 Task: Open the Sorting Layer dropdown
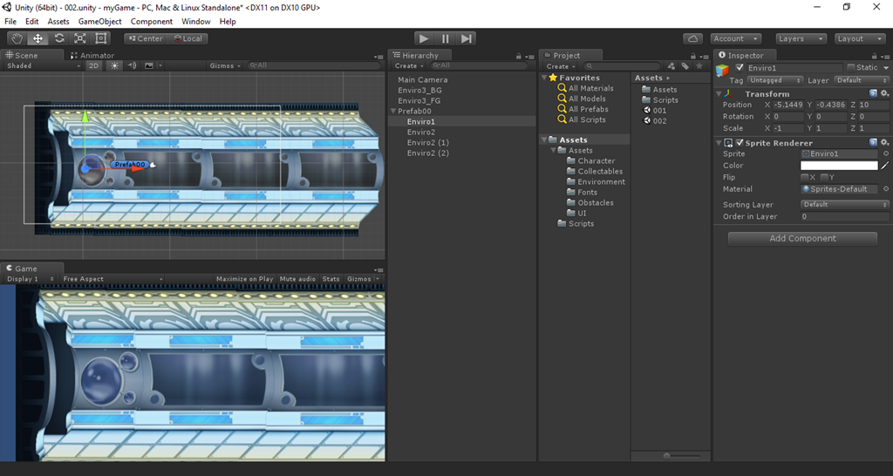point(843,205)
